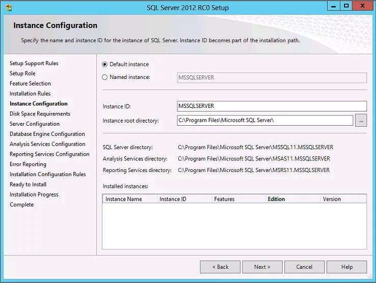Go to the Feature Selection step
The image size is (376, 283).
click(x=30, y=83)
